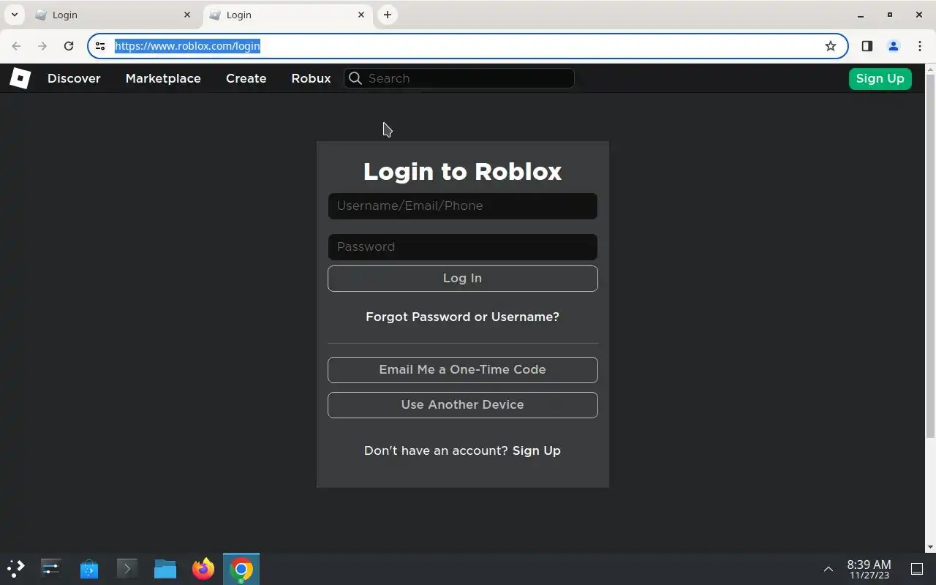936x585 pixels.
Task: Open Forgot Password or Username link
Action: (462, 317)
